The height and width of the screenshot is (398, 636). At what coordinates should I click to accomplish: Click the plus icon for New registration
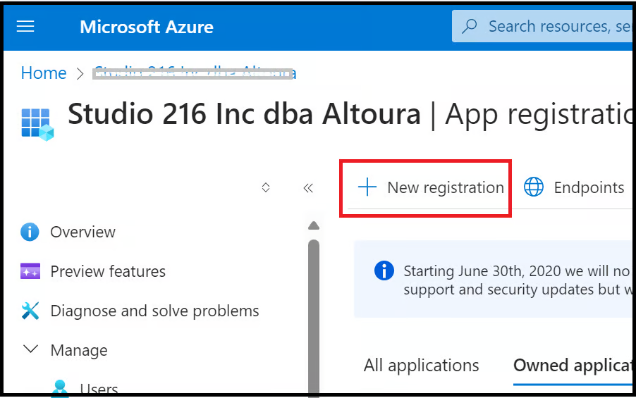pos(367,187)
